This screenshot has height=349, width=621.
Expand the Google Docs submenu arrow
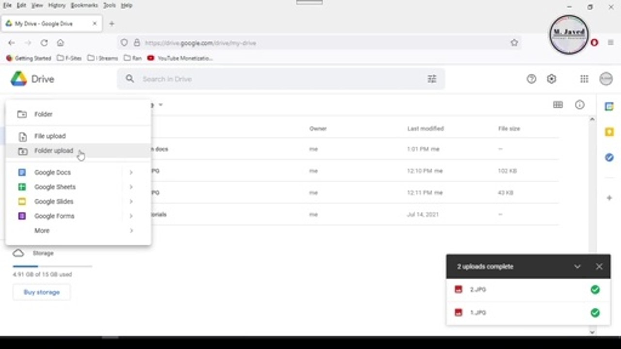[131, 173]
